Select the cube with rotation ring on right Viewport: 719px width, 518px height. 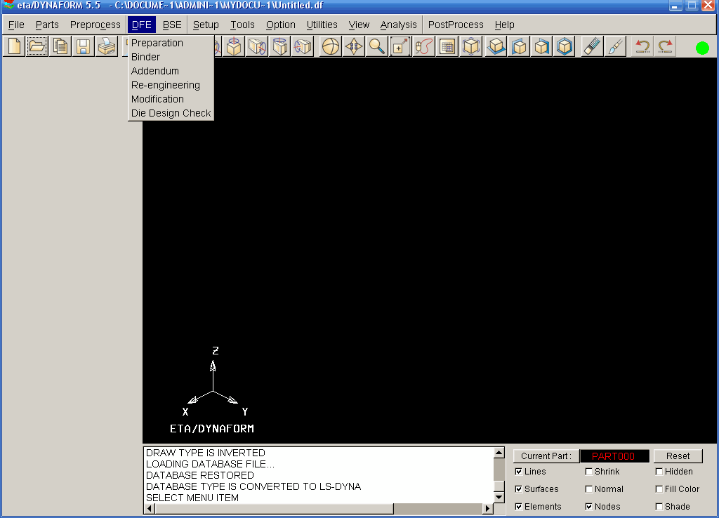[257, 46]
